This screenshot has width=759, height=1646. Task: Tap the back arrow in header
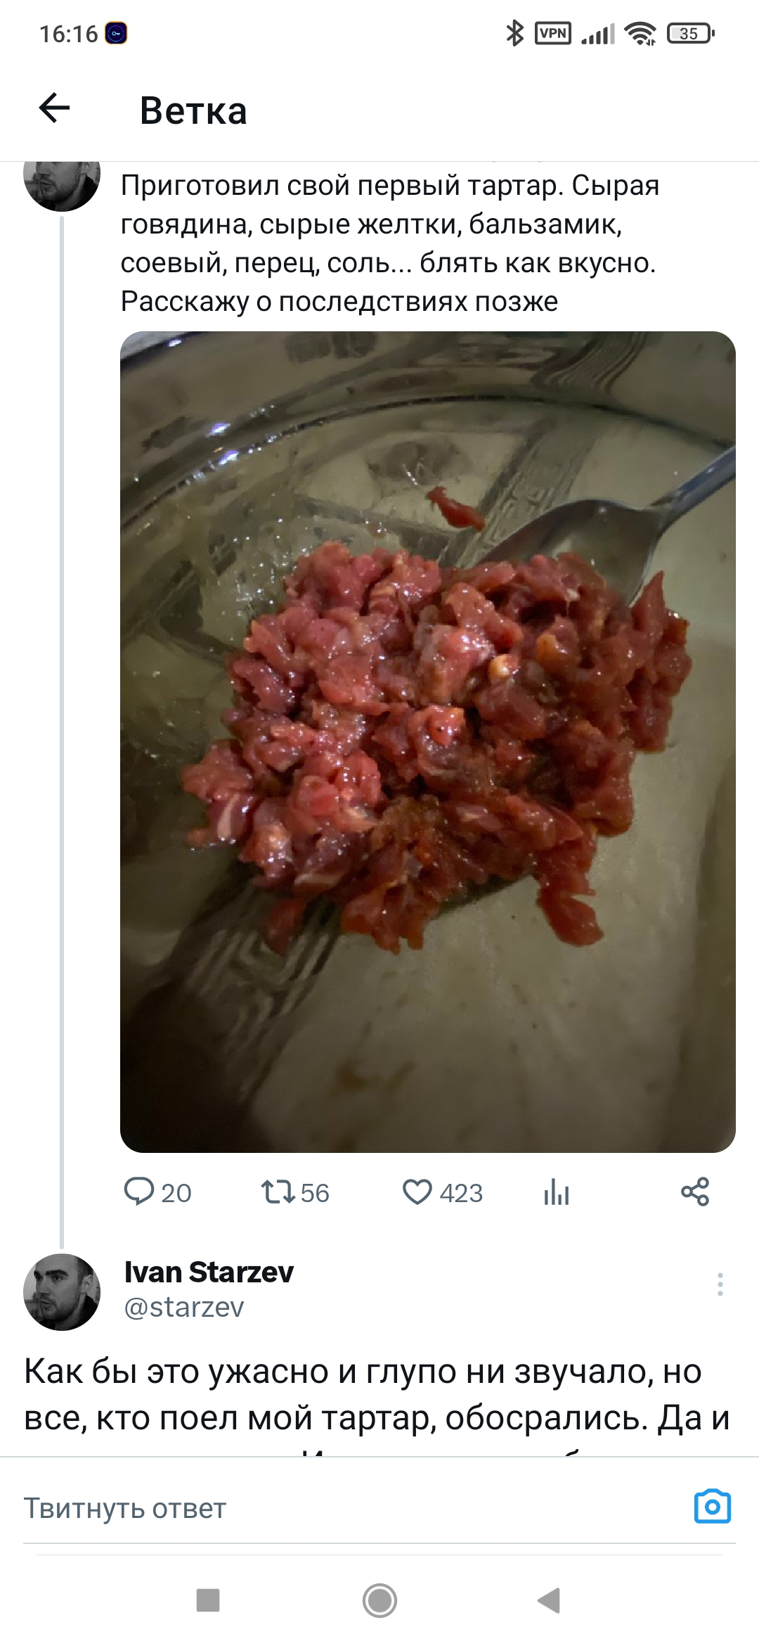click(x=55, y=108)
